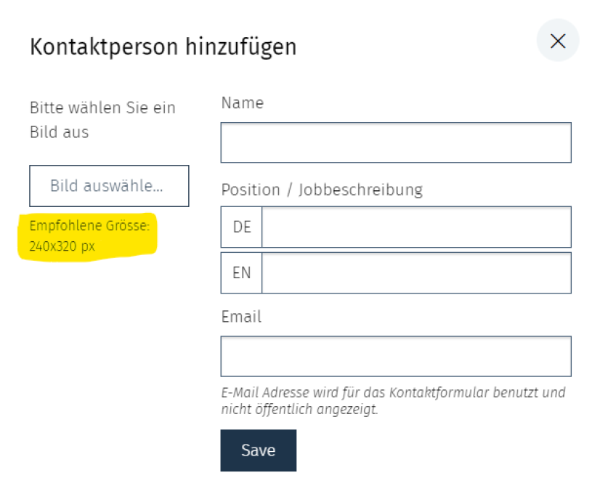Click the DE position input field
600x494 pixels.
[416, 227]
